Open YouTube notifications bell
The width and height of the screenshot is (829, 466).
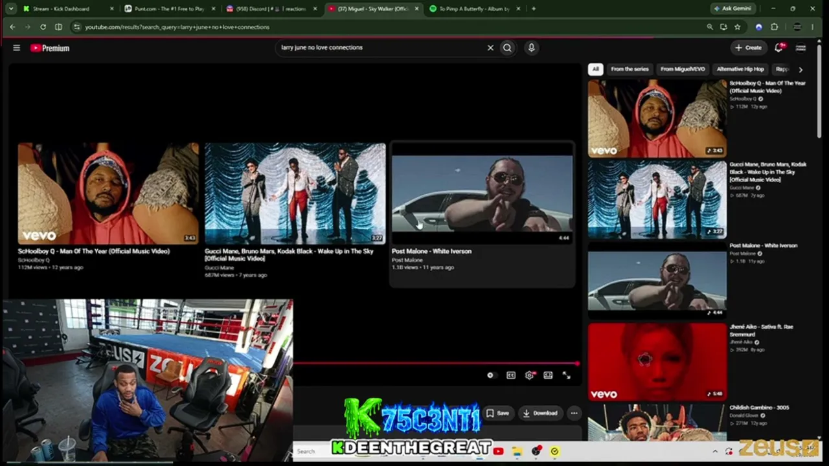pyautogui.click(x=780, y=48)
